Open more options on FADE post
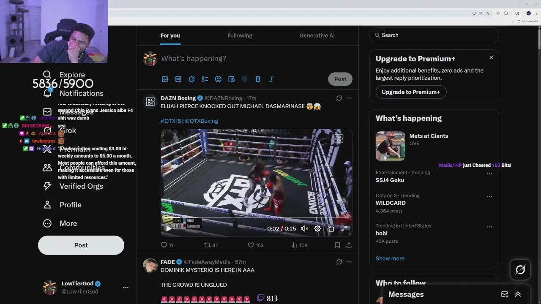Screen dimensions: 541x304 349,262
